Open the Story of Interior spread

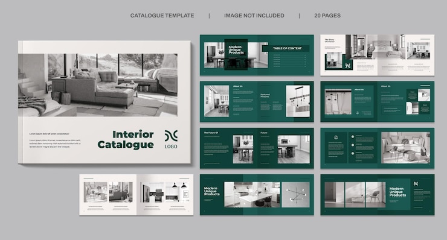point(377,55)
